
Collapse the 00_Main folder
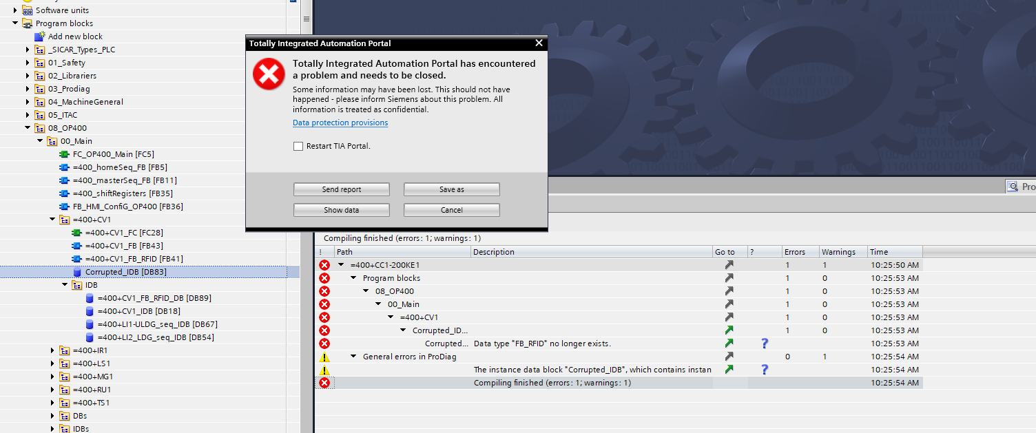pos(41,141)
